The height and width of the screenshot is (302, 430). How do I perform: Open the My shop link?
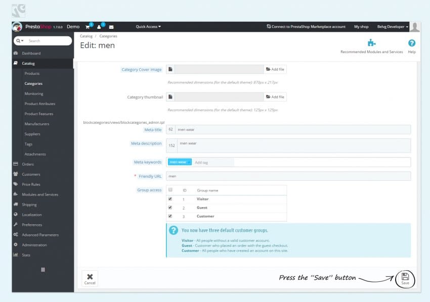click(x=361, y=27)
